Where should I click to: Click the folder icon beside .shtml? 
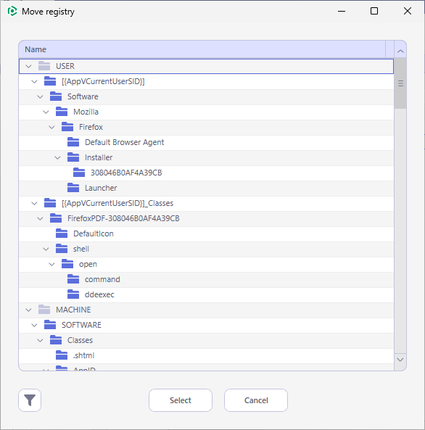click(x=62, y=355)
